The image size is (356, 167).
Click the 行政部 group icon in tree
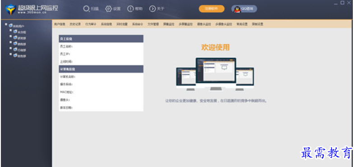(x=15, y=49)
